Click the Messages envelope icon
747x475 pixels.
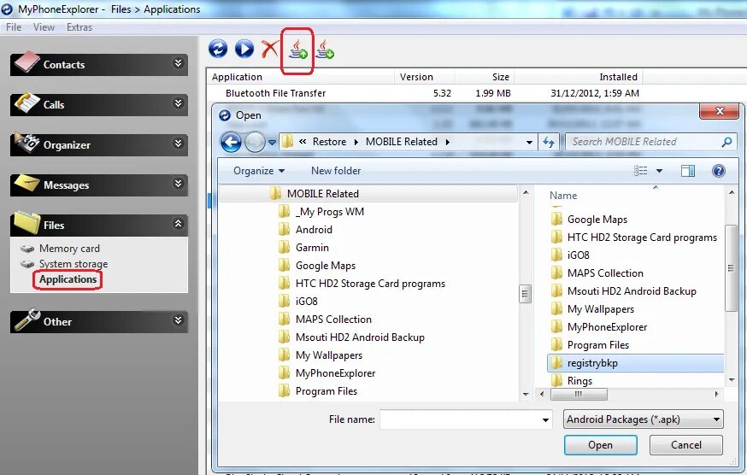coord(27,183)
